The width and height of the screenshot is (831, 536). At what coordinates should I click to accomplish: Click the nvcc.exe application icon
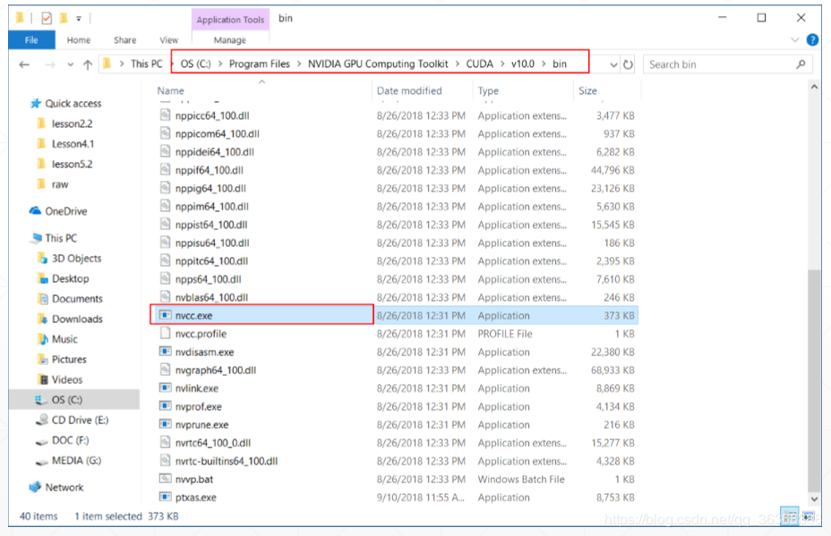tap(166, 315)
